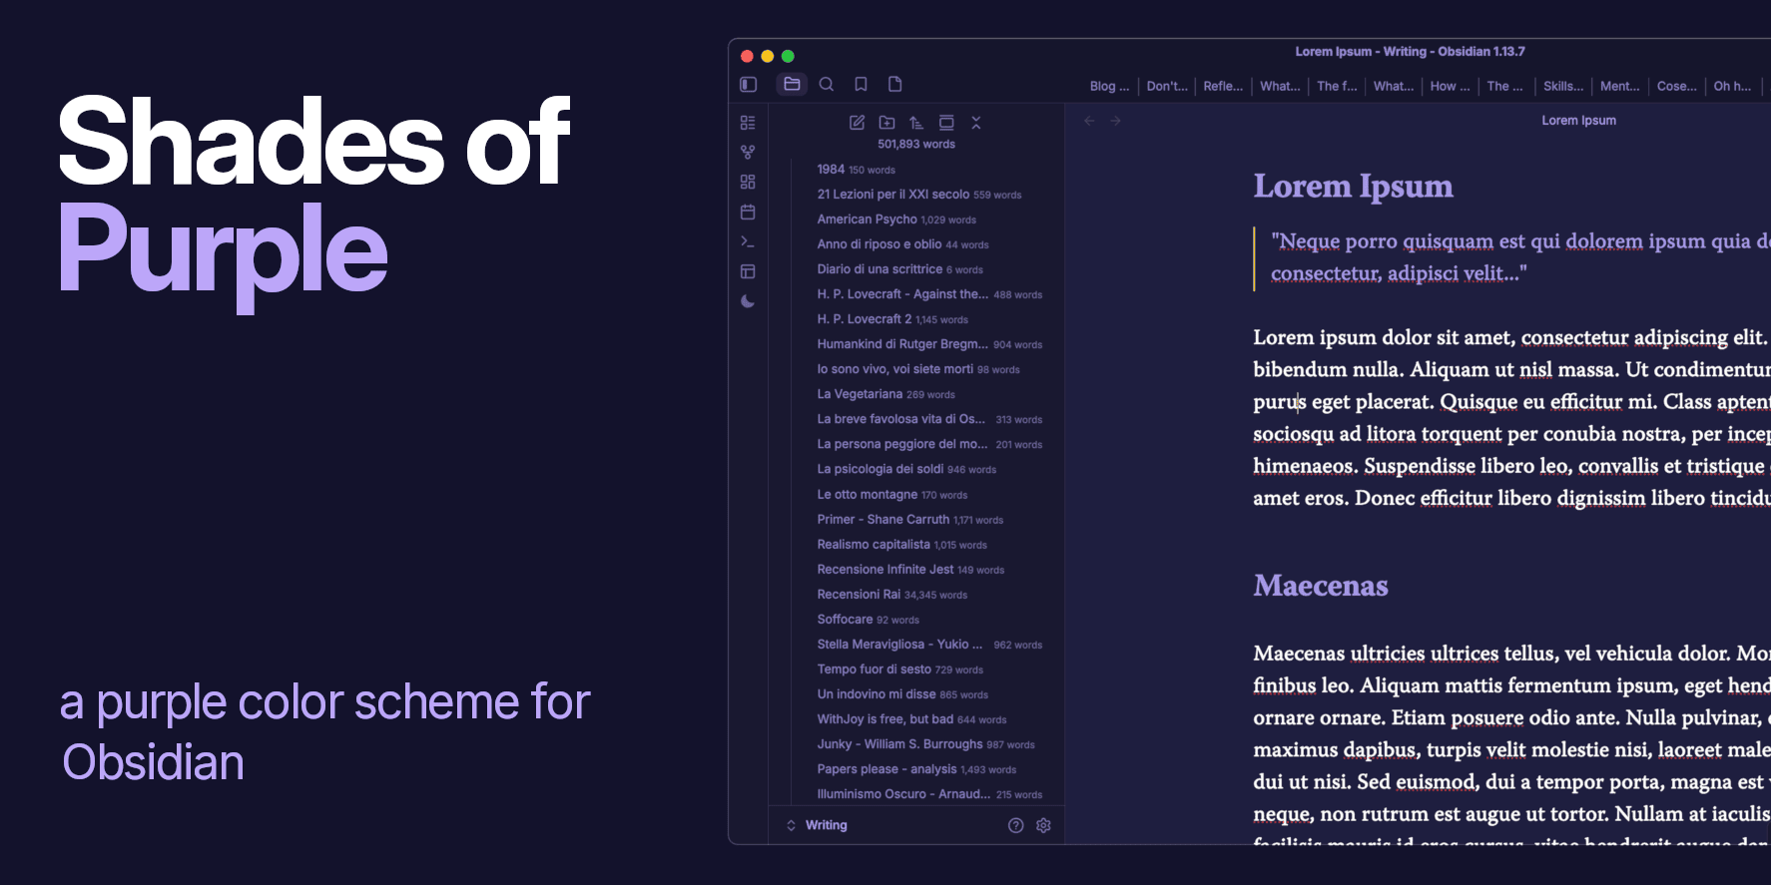Navigate back with the left arrow

click(x=1089, y=121)
